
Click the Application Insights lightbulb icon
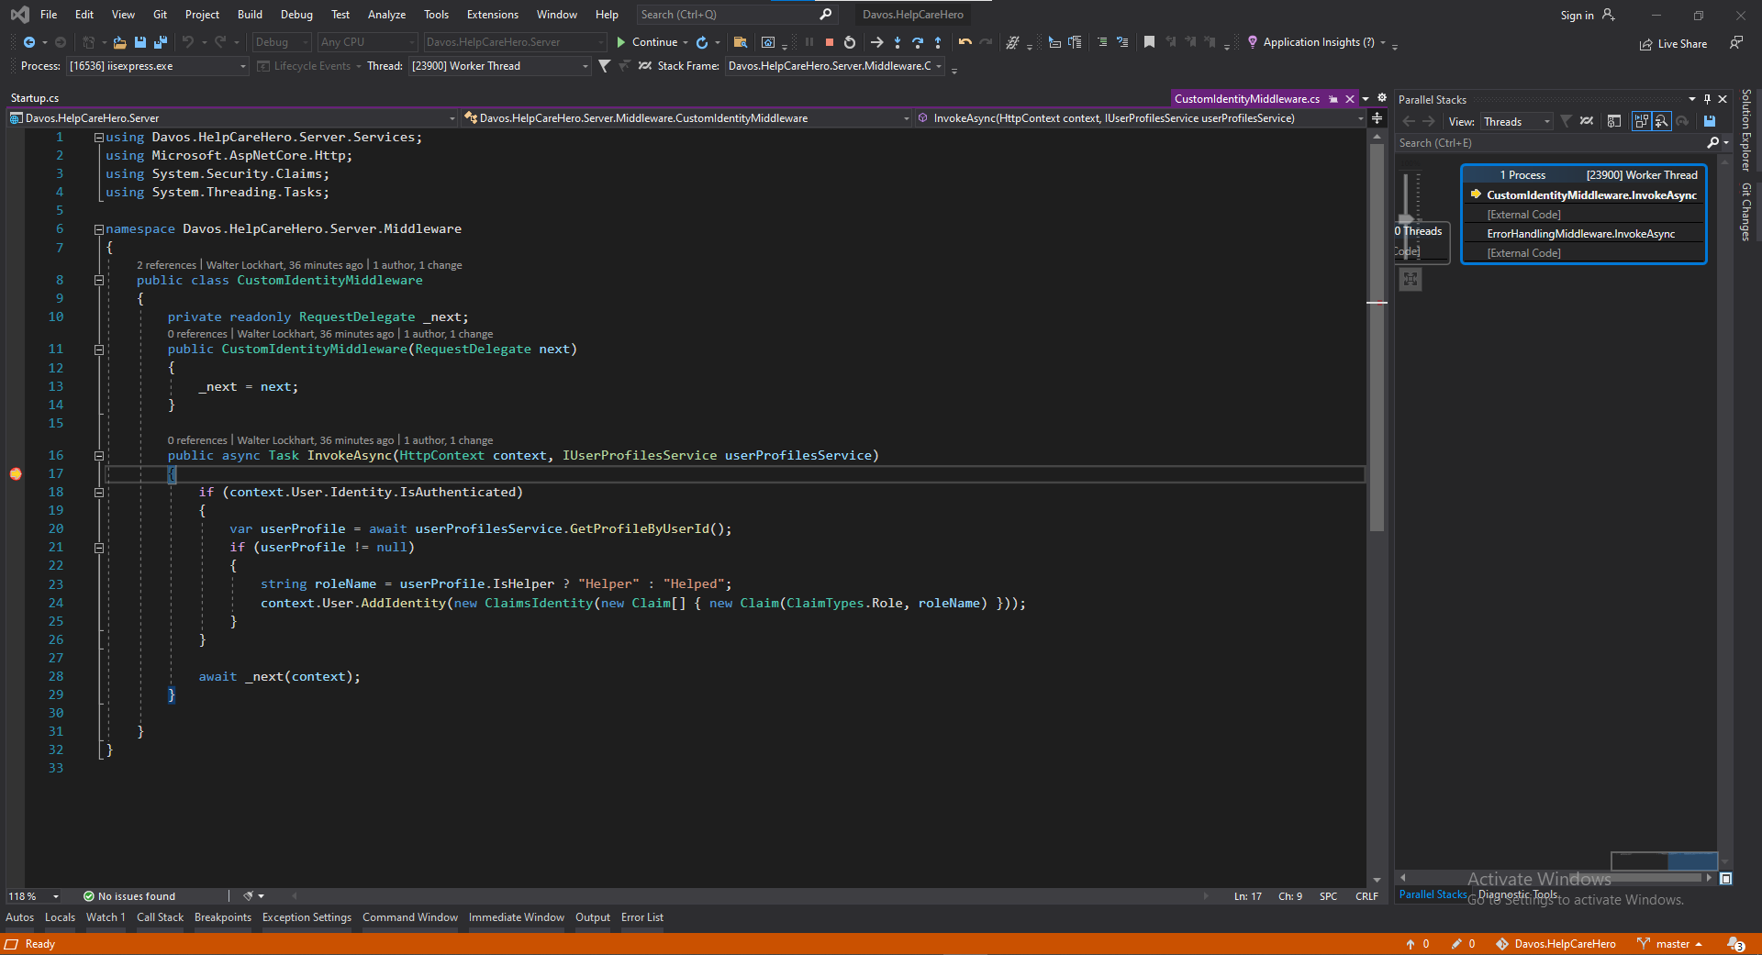pyautogui.click(x=1253, y=42)
